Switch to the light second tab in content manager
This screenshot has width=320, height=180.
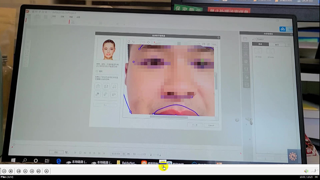coord(277,44)
